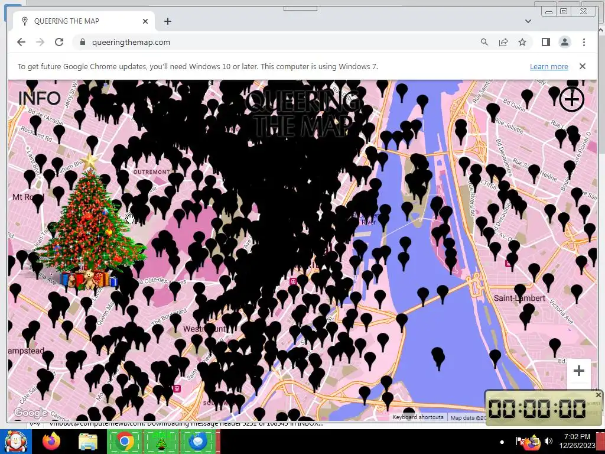Open the Action Center flag in the tray

(x=520, y=441)
